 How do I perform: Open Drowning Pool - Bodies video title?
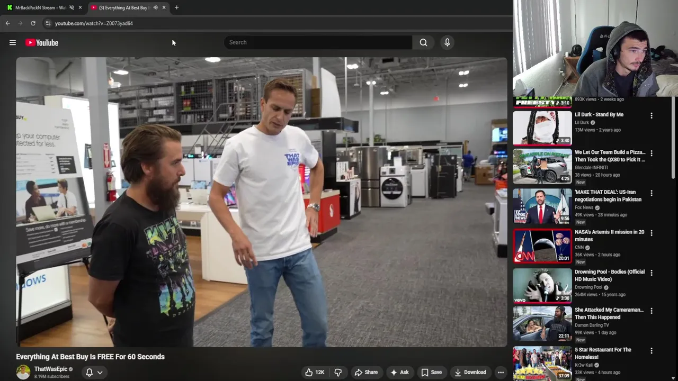coord(610,275)
